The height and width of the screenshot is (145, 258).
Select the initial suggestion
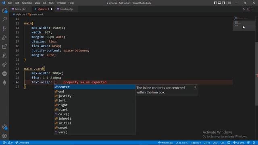pyautogui.click(x=95, y=123)
